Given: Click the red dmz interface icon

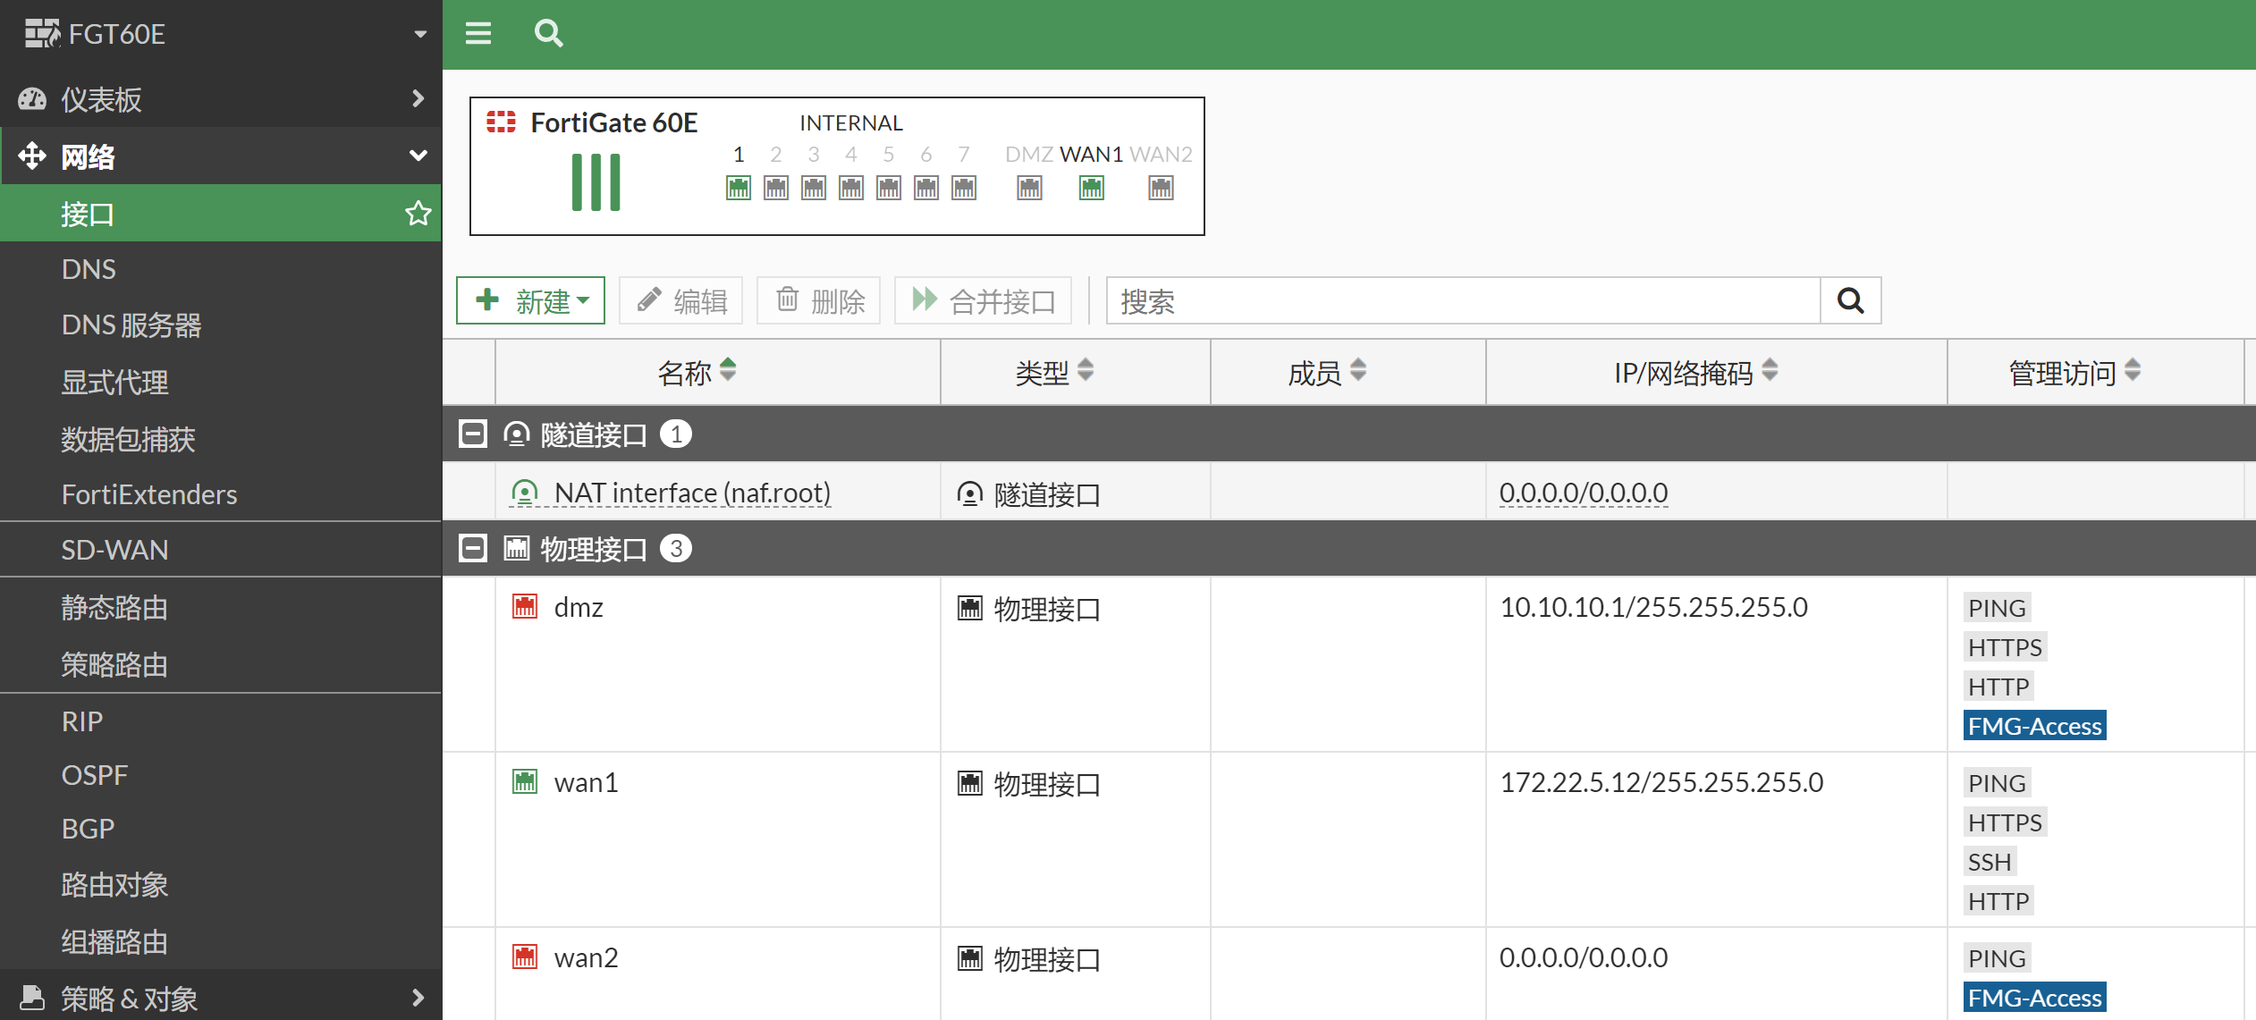Looking at the screenshot, I should point(525,607).
